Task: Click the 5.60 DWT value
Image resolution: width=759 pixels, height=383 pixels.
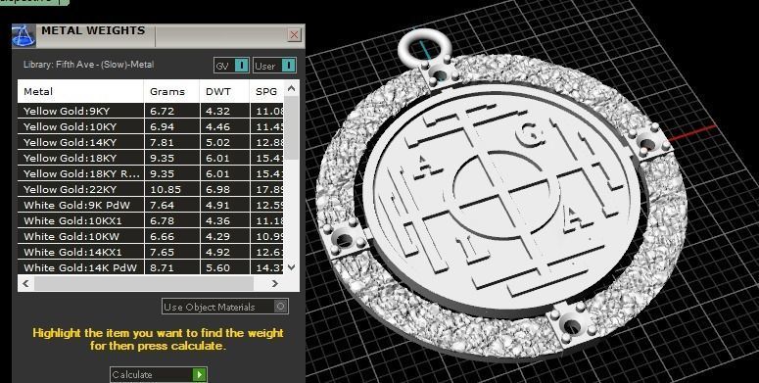Action: pos(217,267)
